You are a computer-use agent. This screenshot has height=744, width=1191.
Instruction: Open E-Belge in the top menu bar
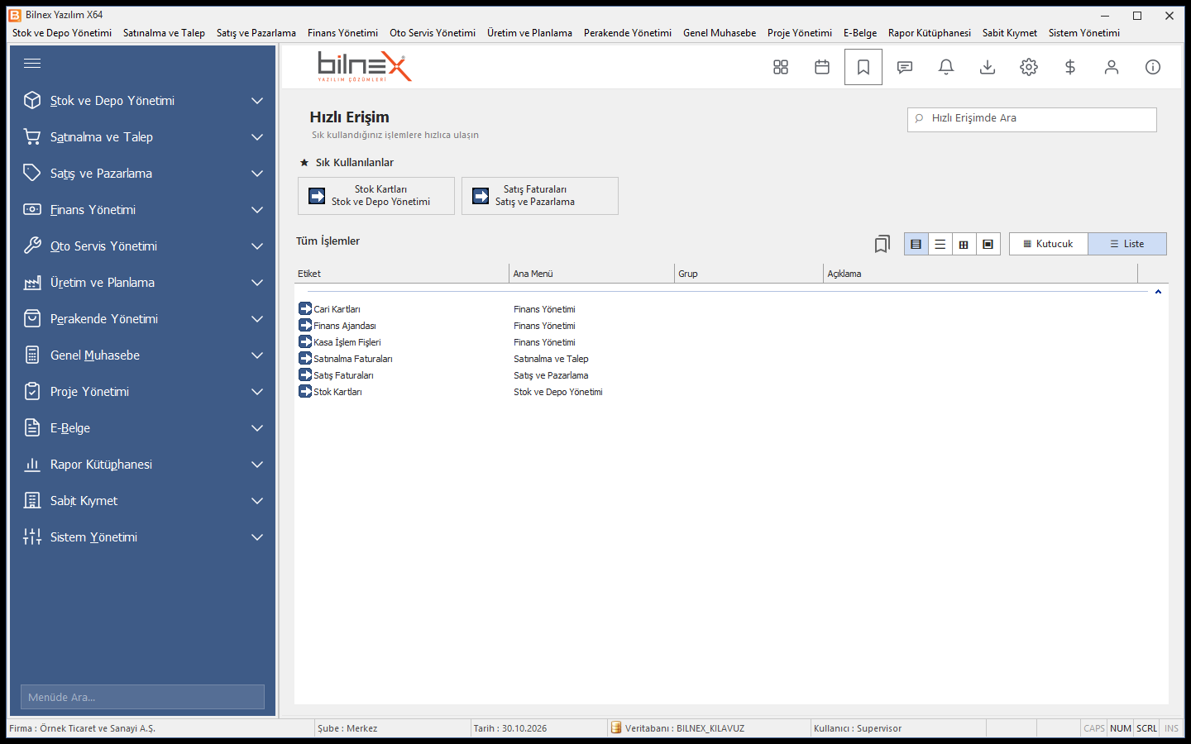pyautogui.click(x=860, y=33)
